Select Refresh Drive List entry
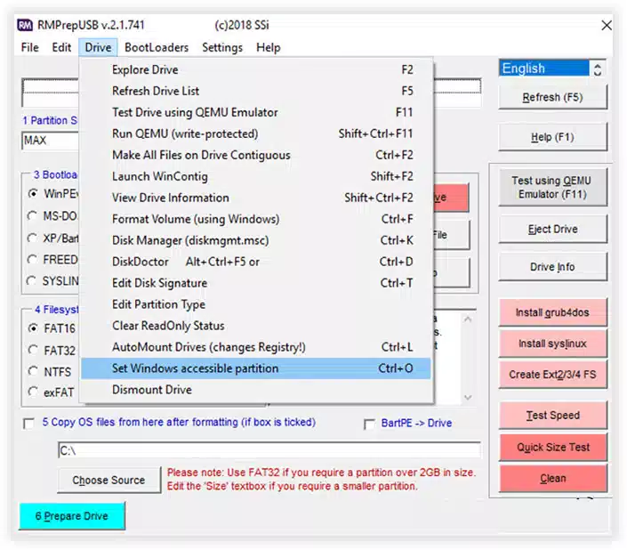Screen dimensions: 627x550 pos(256,91)
